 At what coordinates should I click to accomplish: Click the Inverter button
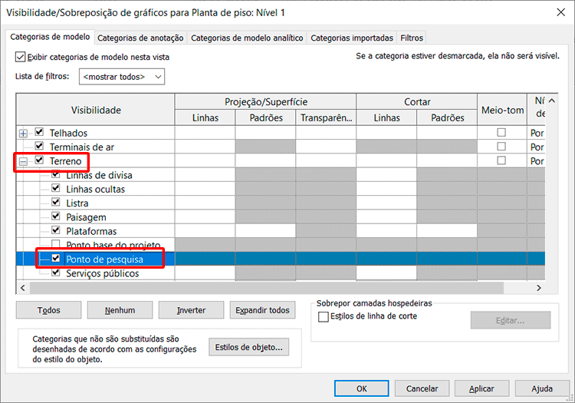click(191, 310)
